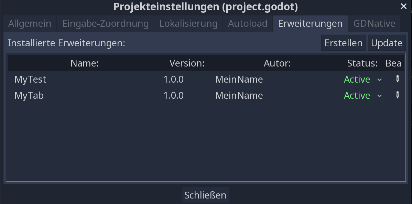Close the Projekteinstellungen dialog with X
This screenshot has height=204, width=412.
pyautogui.click(x=404, y=6)
